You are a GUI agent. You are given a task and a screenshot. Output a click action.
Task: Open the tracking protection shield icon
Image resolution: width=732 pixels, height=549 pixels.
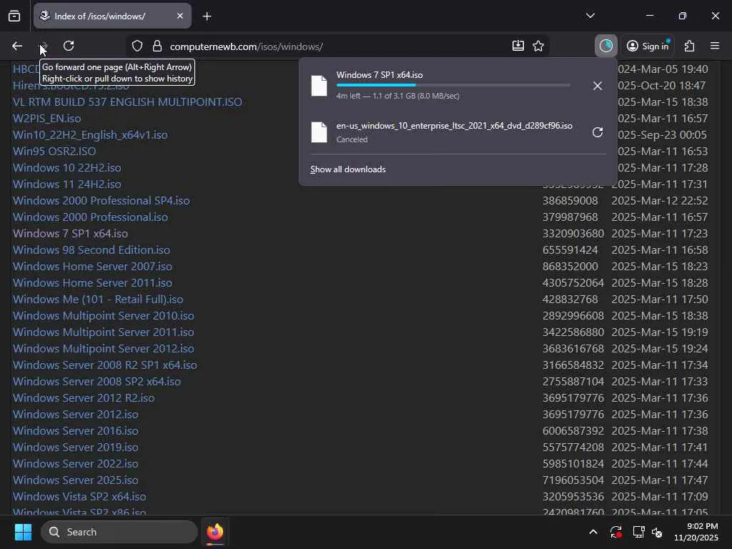tap(137, 46)
